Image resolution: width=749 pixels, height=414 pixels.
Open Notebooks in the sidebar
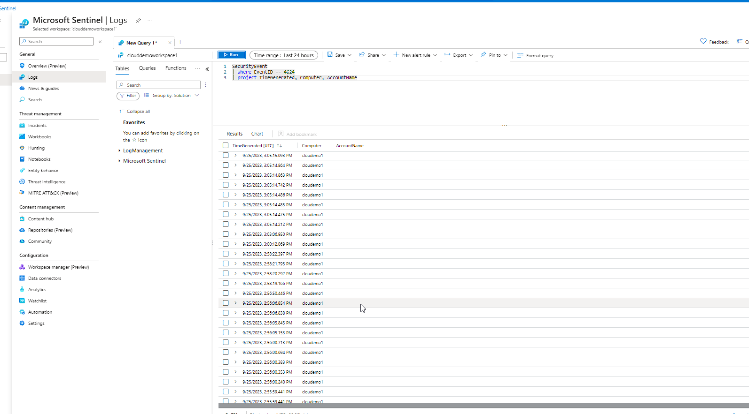(39, 159)
